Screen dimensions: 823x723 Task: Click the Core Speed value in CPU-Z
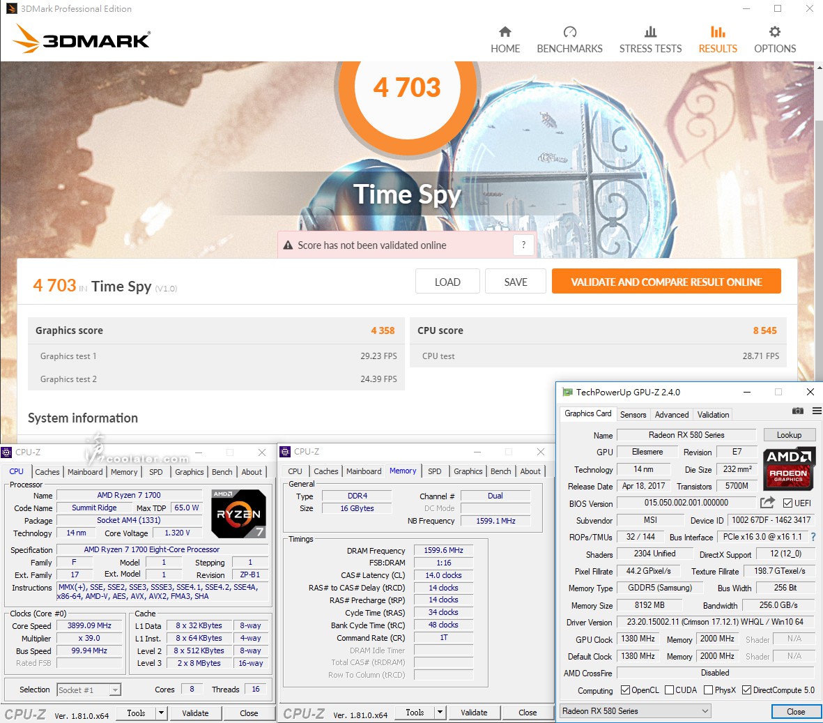(89, 625)
